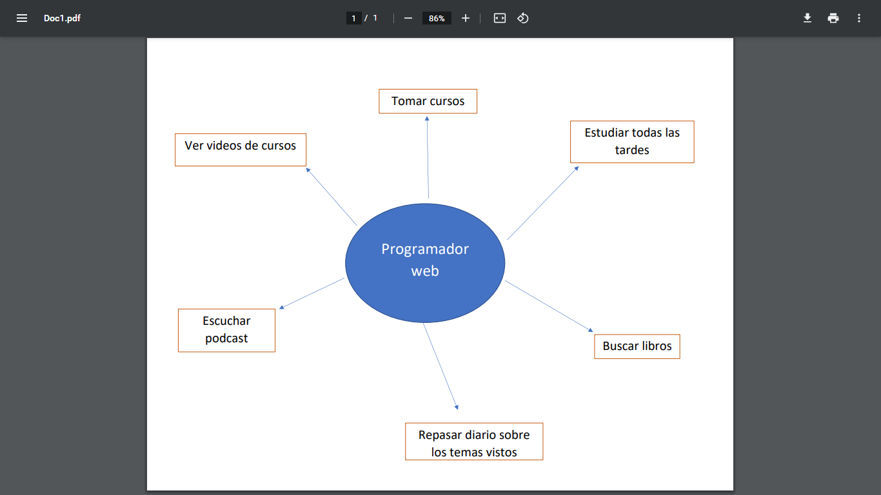Click the 86% zoom level field

click(437, 18)
